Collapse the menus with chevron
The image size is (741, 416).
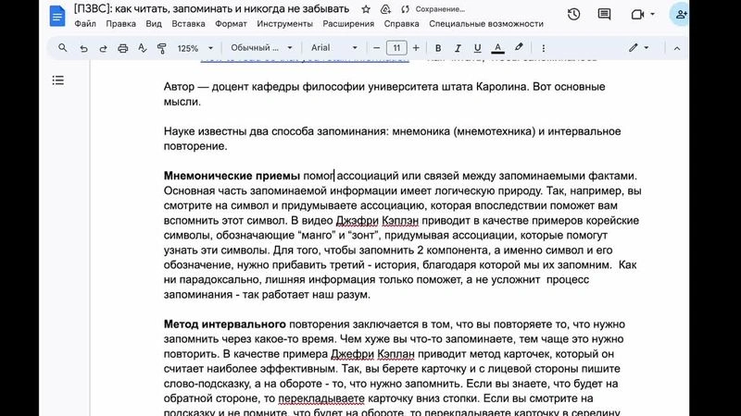point(677,48)
